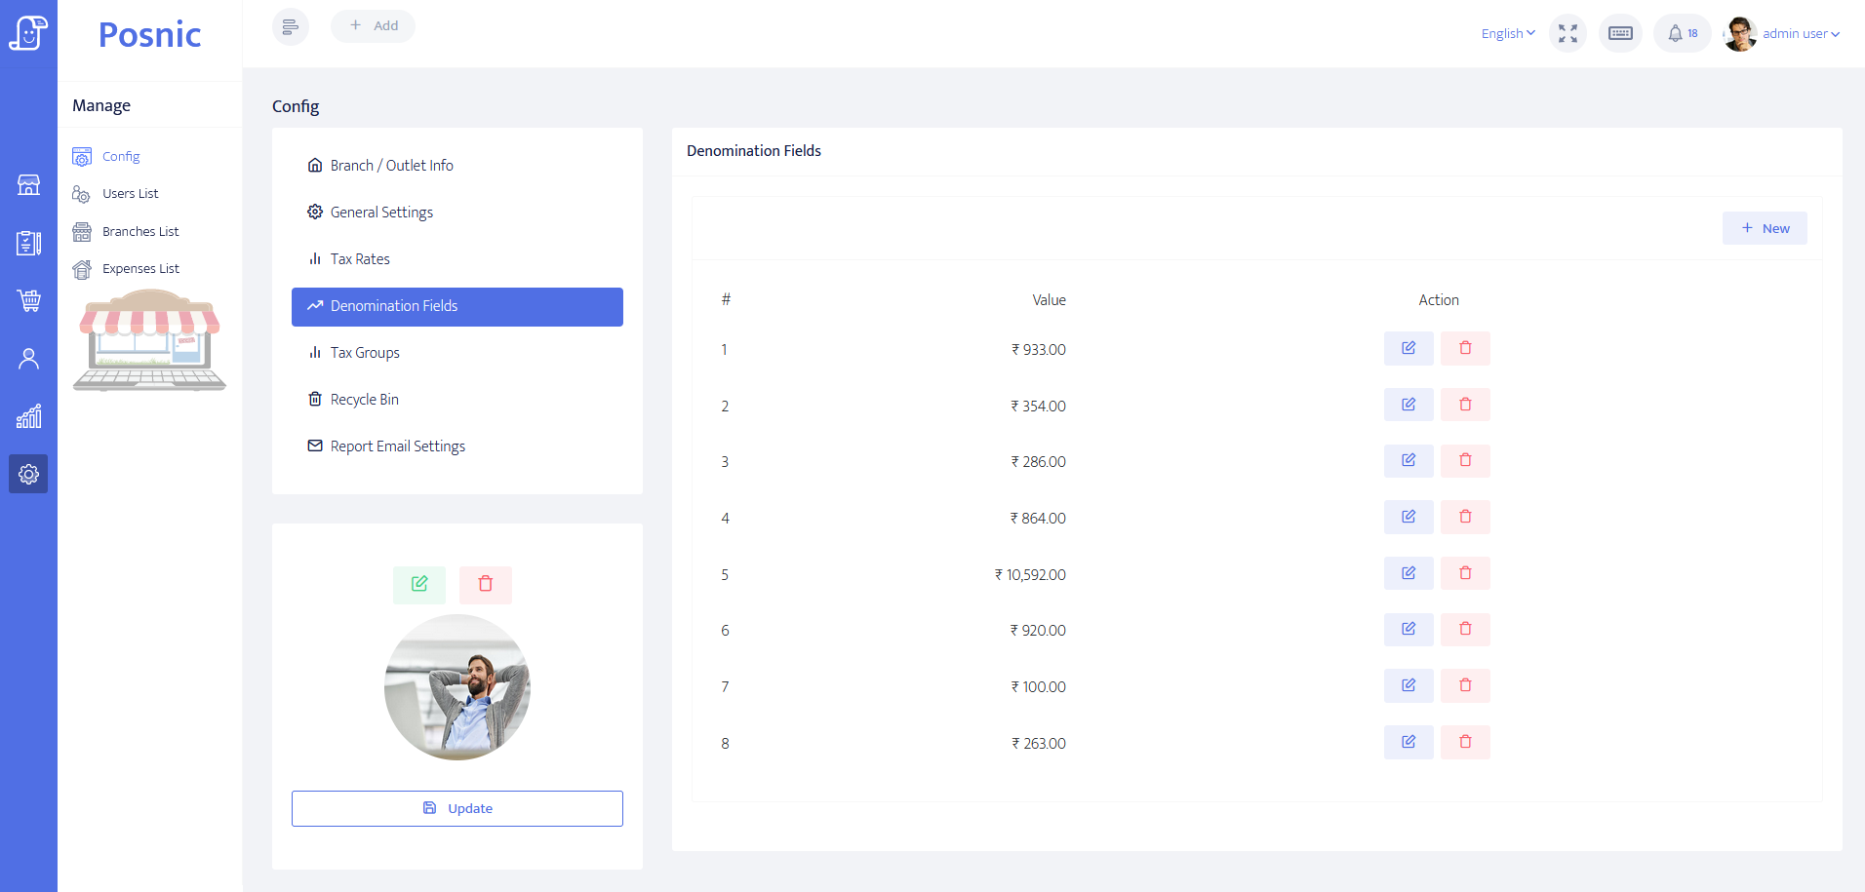Expand the English language dropdown

pyautogui.click(x=1508, y=33)
